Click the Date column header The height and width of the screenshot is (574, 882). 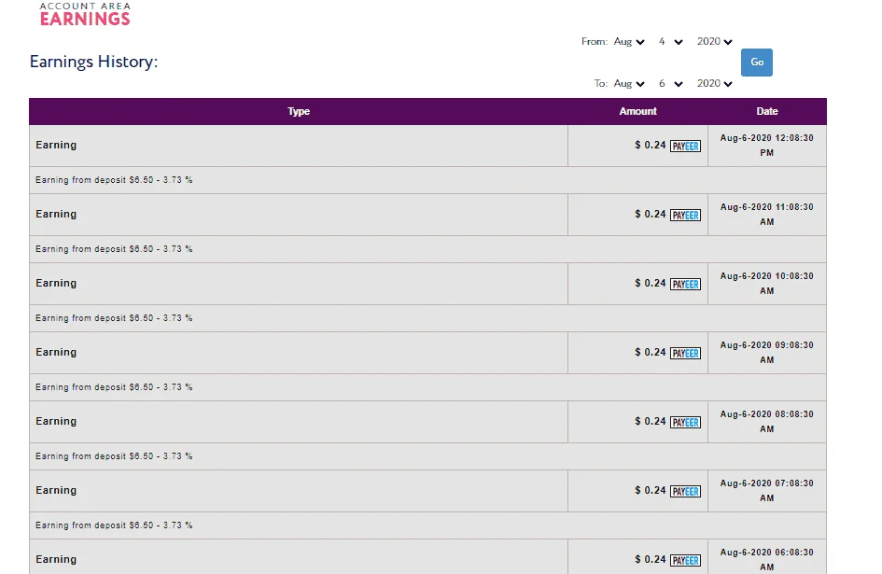pos(766,111)
